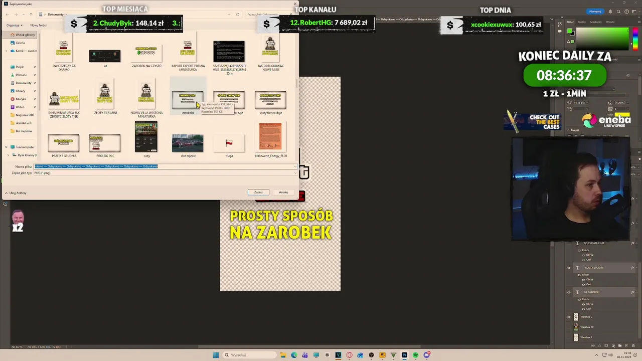642x361 pixels.
Task: Click the Anuluj button
Action: 283,192
